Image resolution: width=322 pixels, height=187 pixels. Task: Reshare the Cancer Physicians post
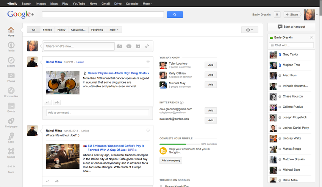coord(57,102)
